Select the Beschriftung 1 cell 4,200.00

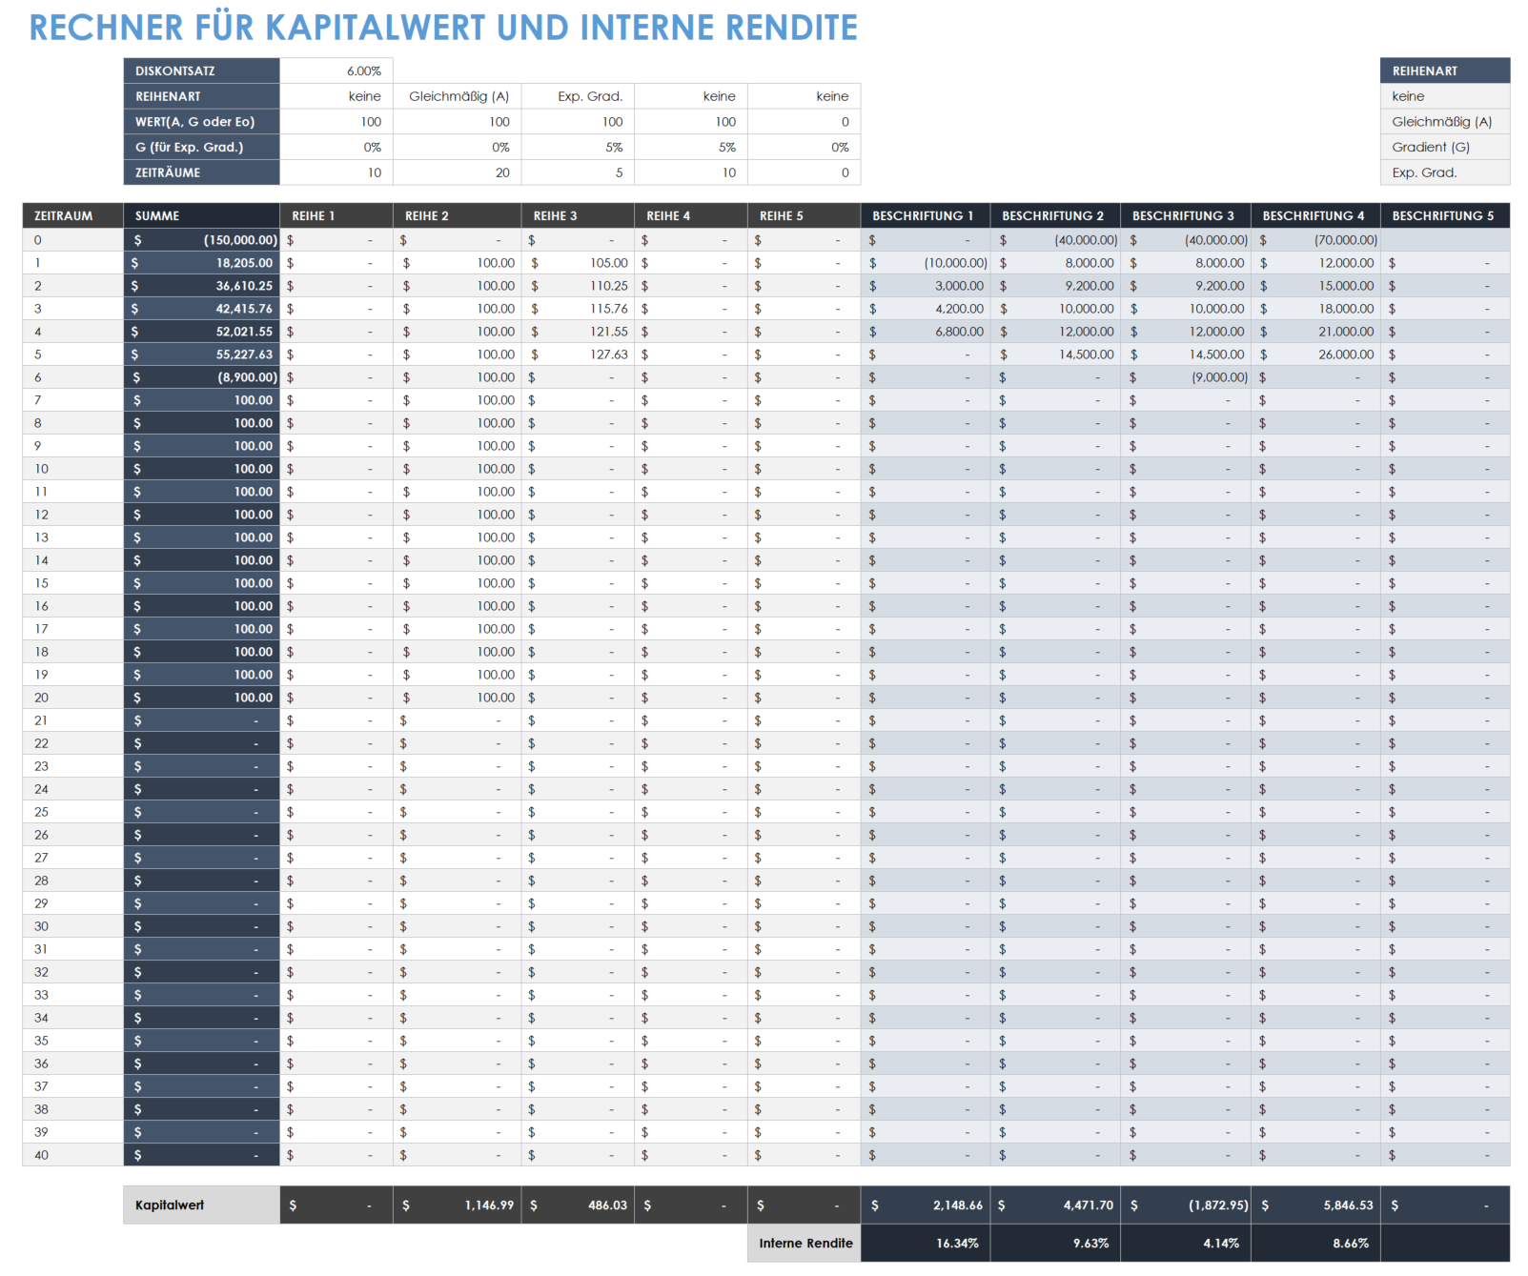pos(926,309)
